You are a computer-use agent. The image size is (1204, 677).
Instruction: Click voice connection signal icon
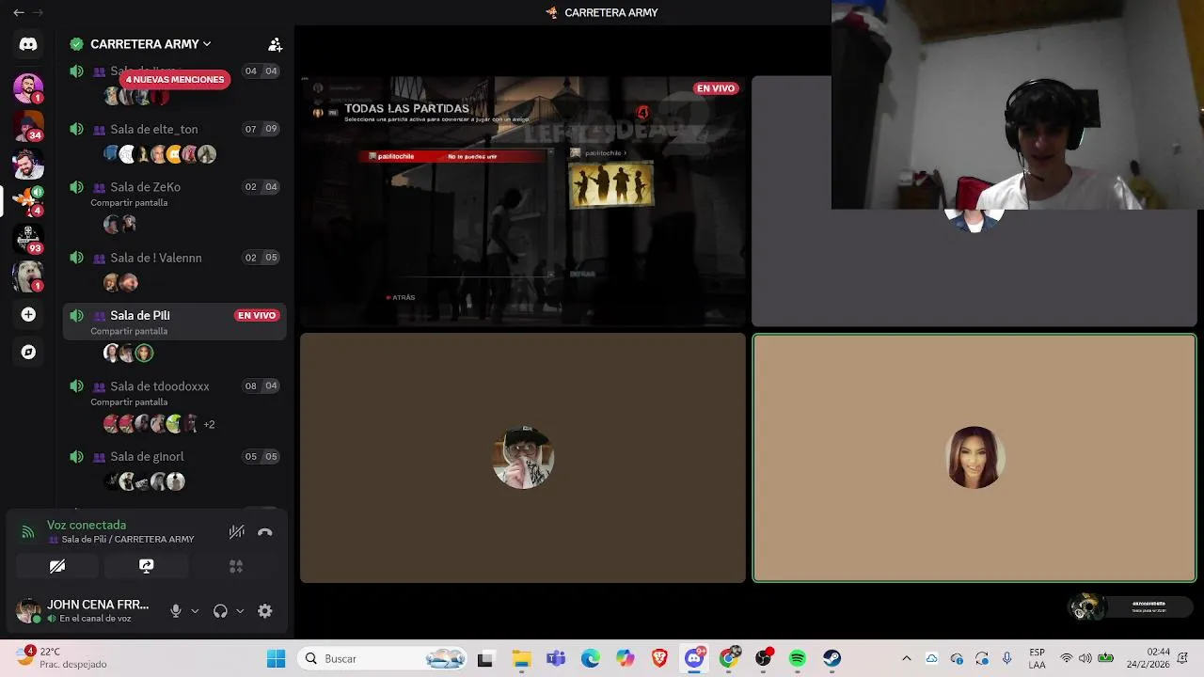pos(28,532)
